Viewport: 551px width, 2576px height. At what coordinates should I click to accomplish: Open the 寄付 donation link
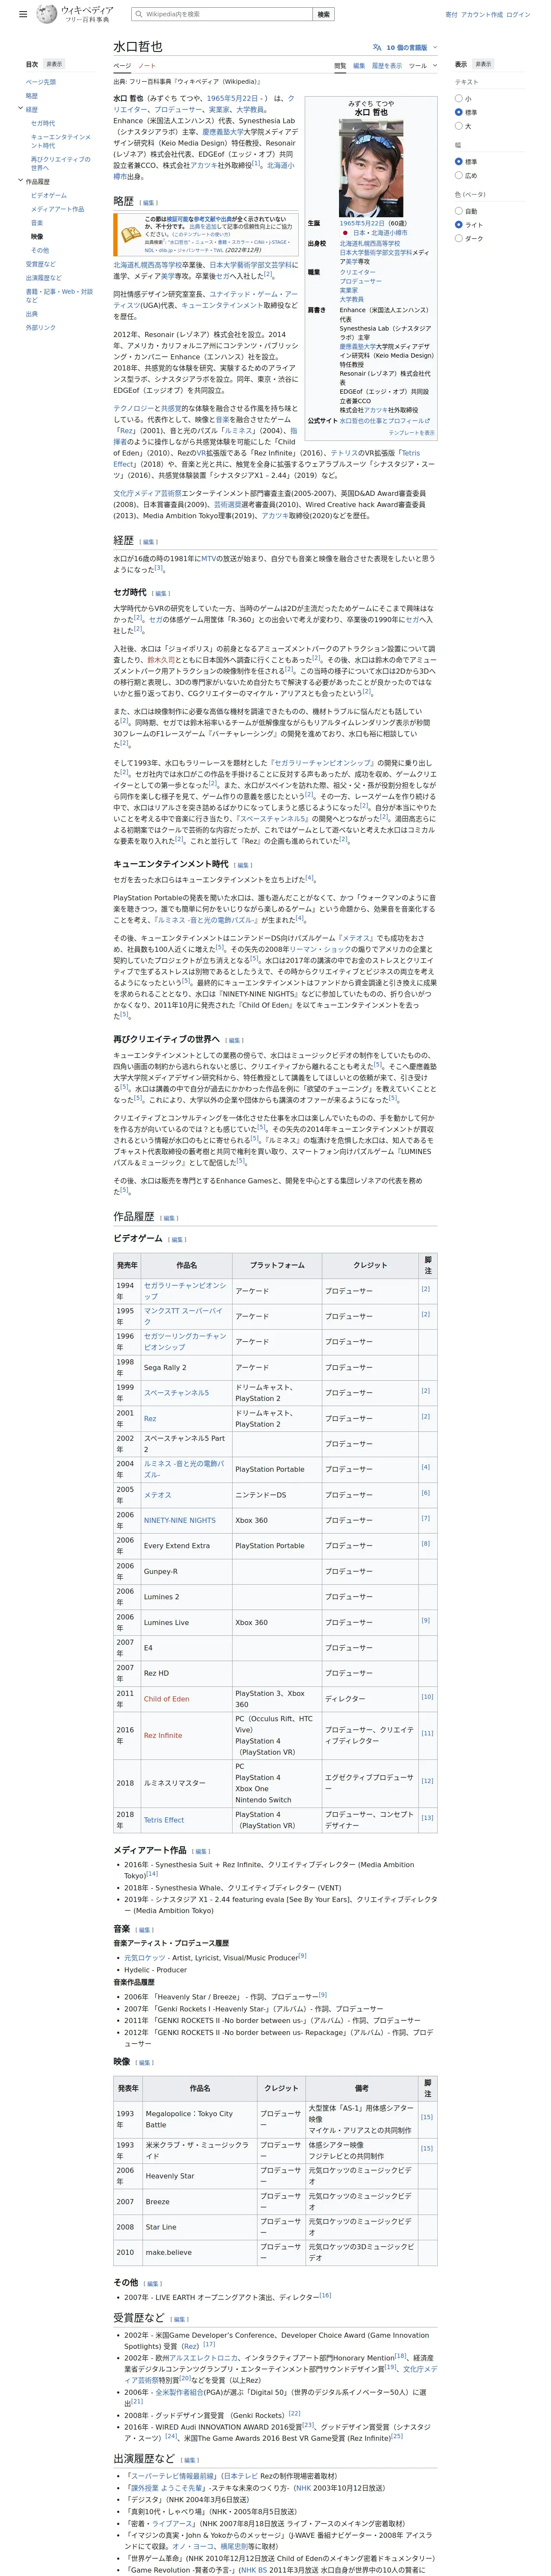[x=451, y=15]
